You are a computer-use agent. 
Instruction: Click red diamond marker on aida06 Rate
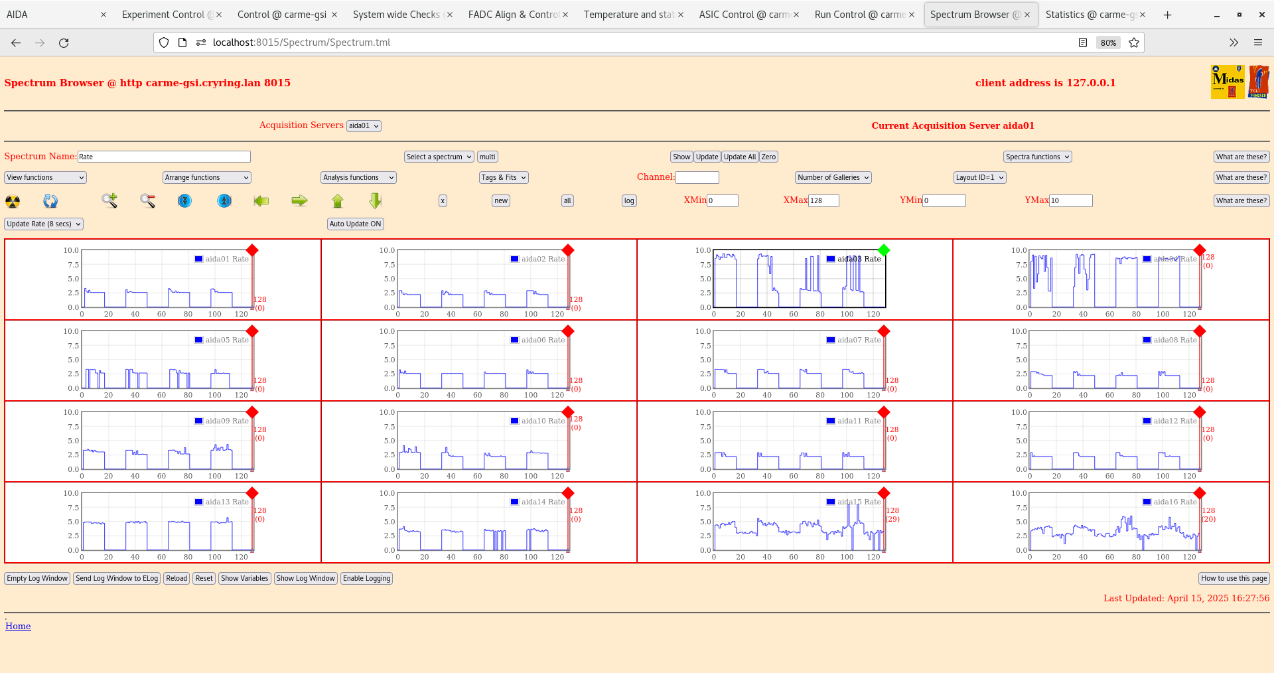click(x=568, y=331)
